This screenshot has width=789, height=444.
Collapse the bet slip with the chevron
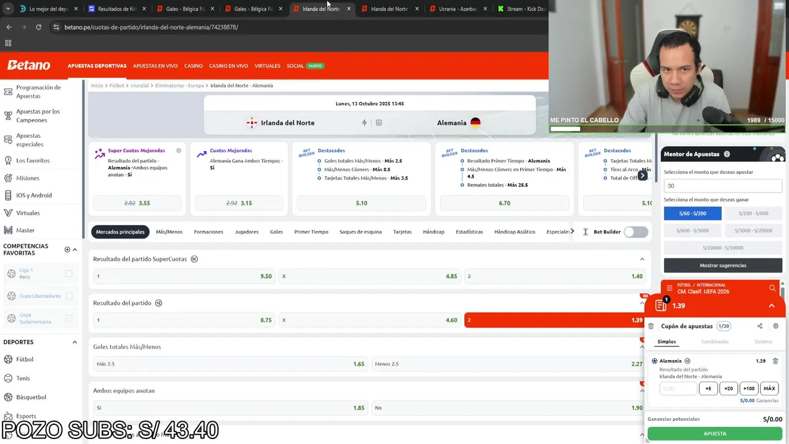coord(772,306)
